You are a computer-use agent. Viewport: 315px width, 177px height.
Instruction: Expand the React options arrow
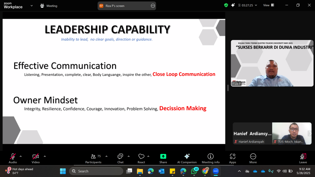[x=148, y=156]
